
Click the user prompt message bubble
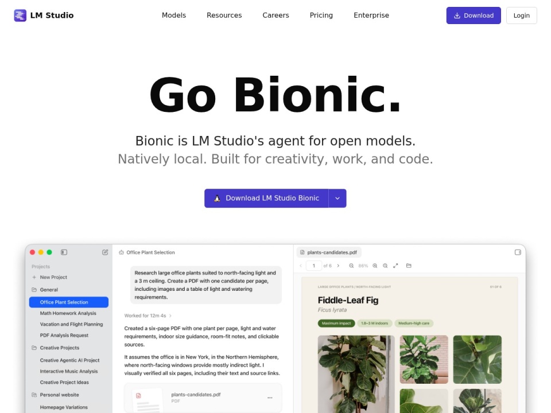pyautogui.click(x=206, y=285)
